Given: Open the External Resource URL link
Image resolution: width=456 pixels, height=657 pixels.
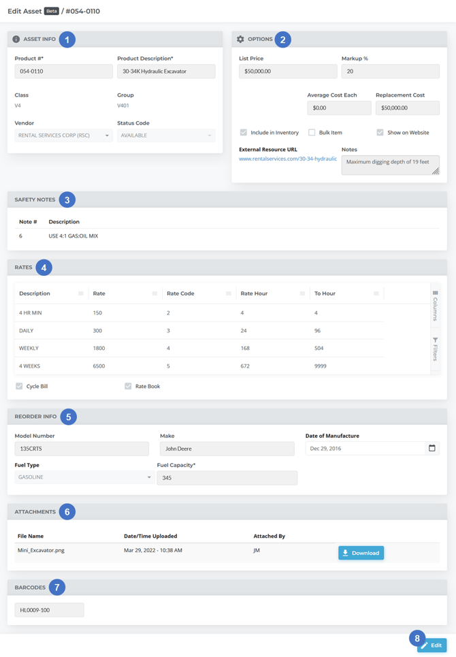Looking at the screenshot, I should tap(287, 159).
